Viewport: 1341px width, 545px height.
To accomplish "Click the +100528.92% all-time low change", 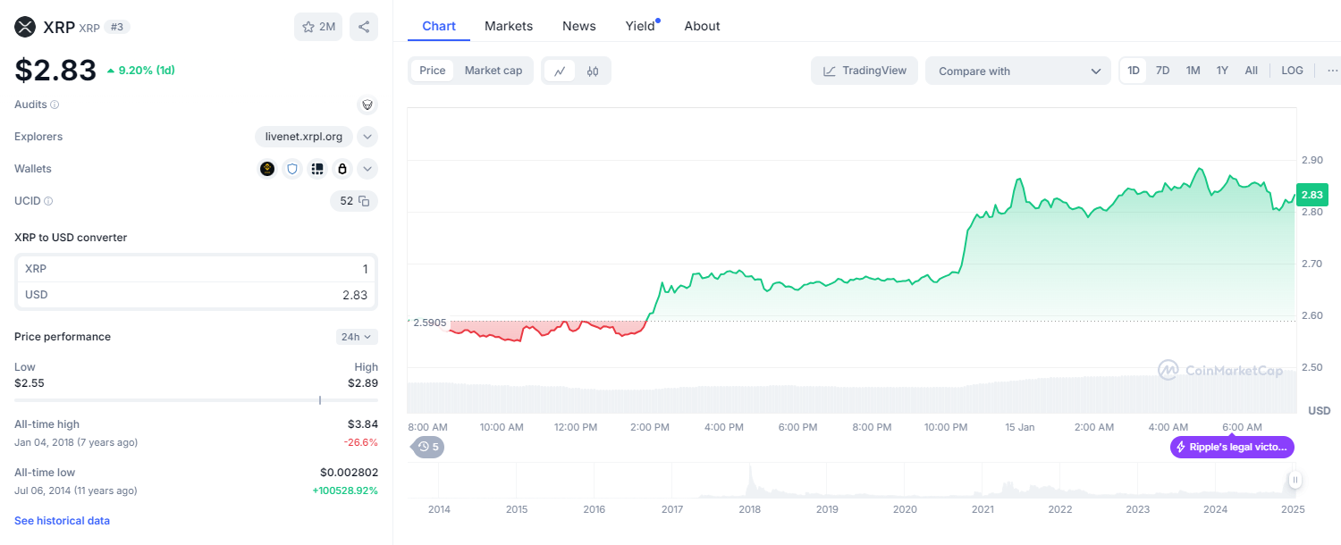I will coord(345,490).
